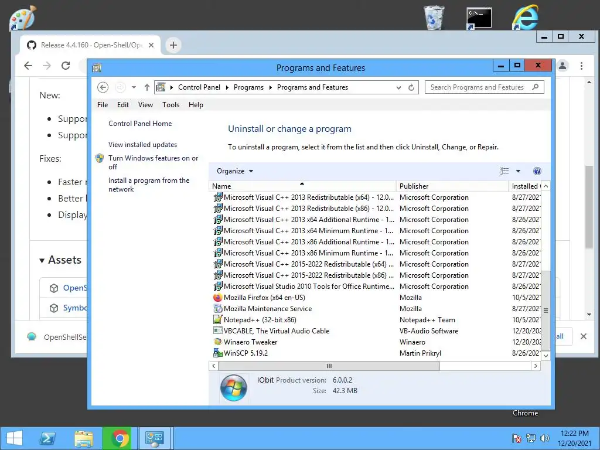Click the volume speaker tray icon
This screenshot has width=600, height=450.
pyautogui.click(x=544, y=438)
